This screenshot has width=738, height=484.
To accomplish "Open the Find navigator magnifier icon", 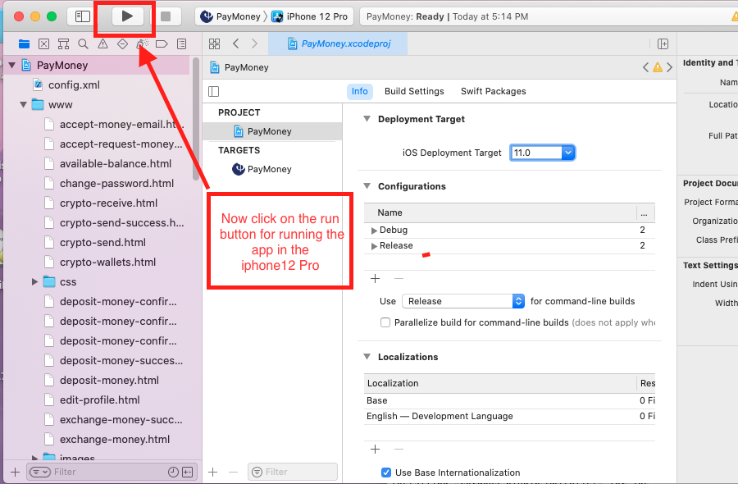I will click(83, 43).
